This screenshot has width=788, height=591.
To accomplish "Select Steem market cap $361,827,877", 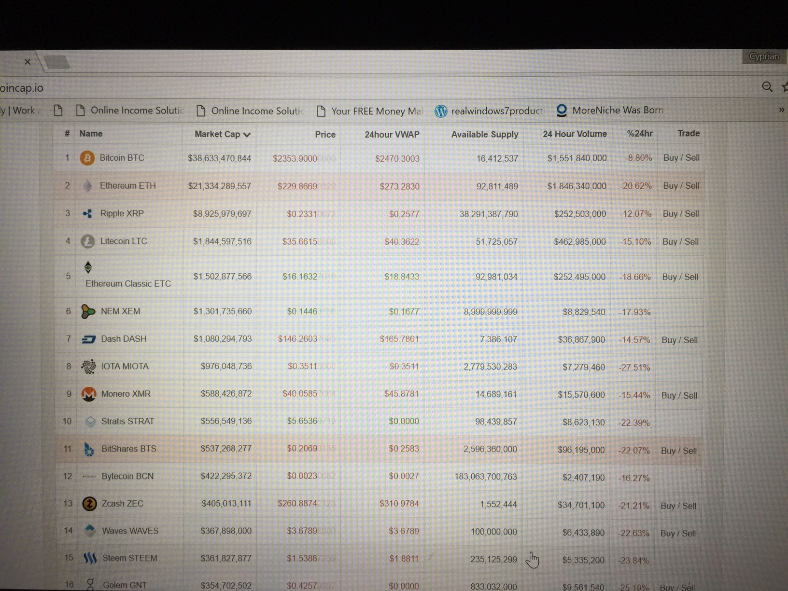I will [226, 559].
